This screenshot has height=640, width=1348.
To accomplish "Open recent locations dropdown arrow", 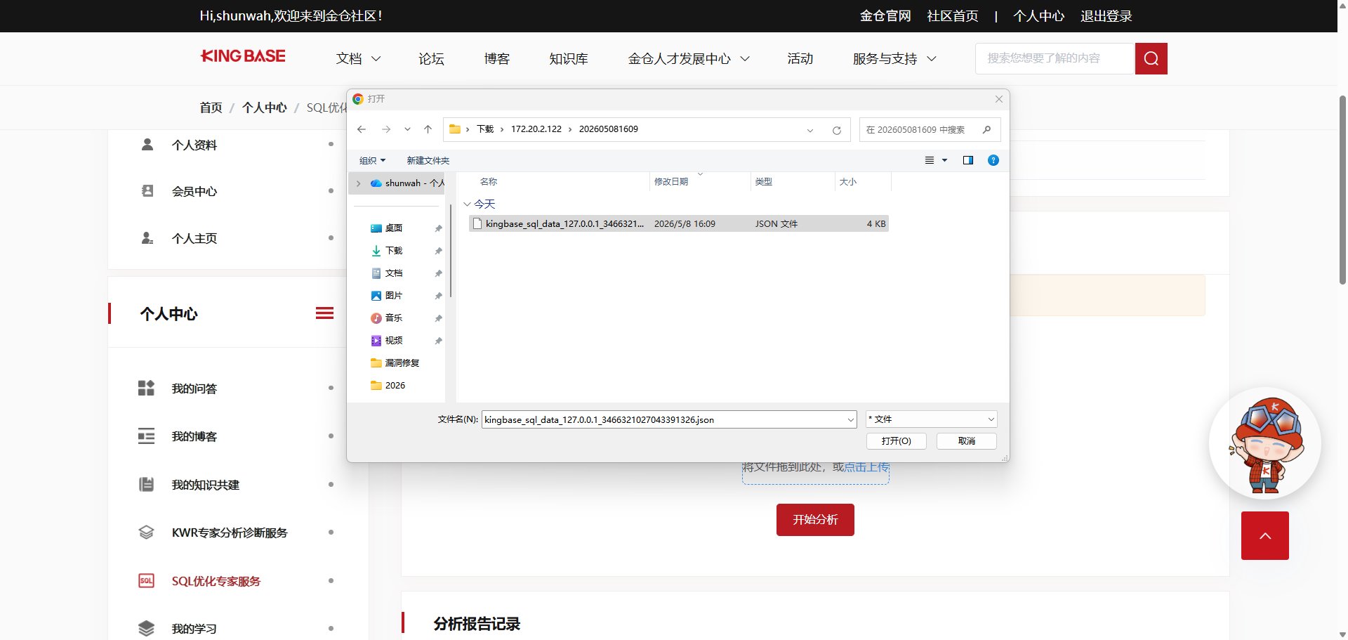I will click(407, 129).
